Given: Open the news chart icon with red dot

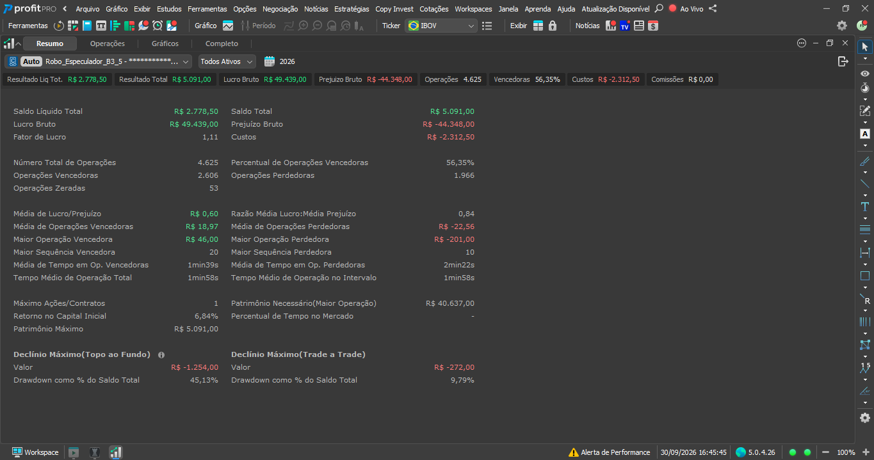Looking at the screenshot, I should pos(611,26).
